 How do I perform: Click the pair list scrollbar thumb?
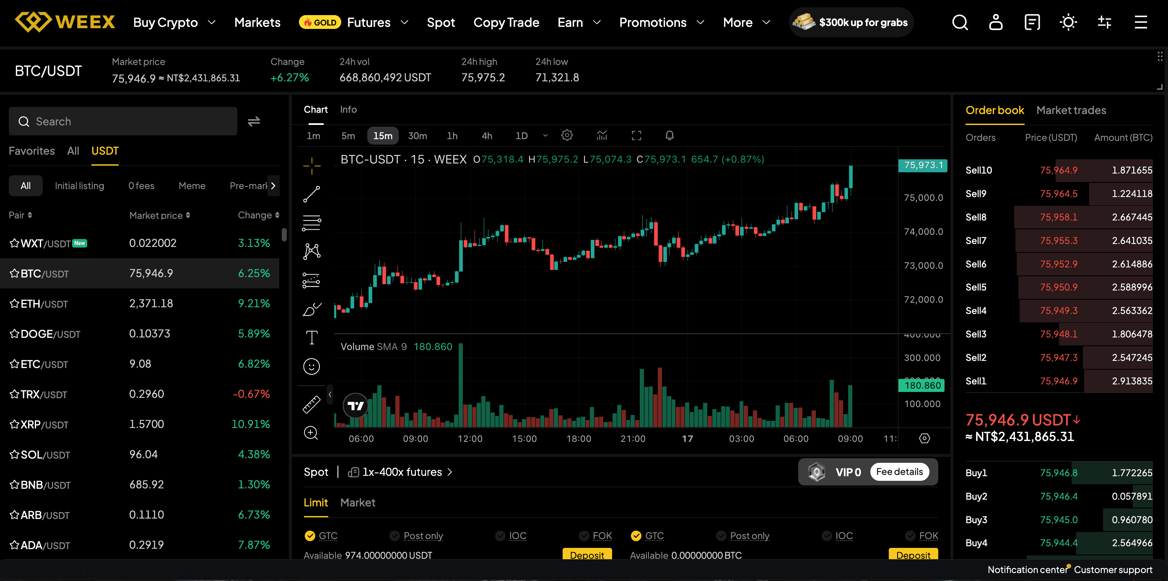284,234
